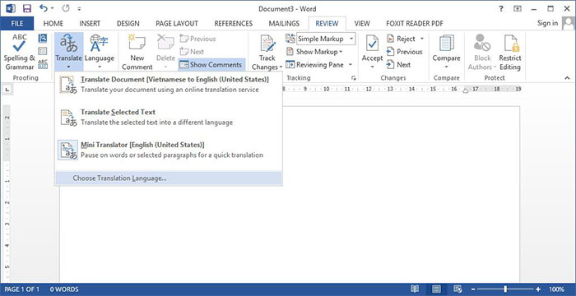Switch to the FOXIT READER PDF tab

tap(415, 24)
